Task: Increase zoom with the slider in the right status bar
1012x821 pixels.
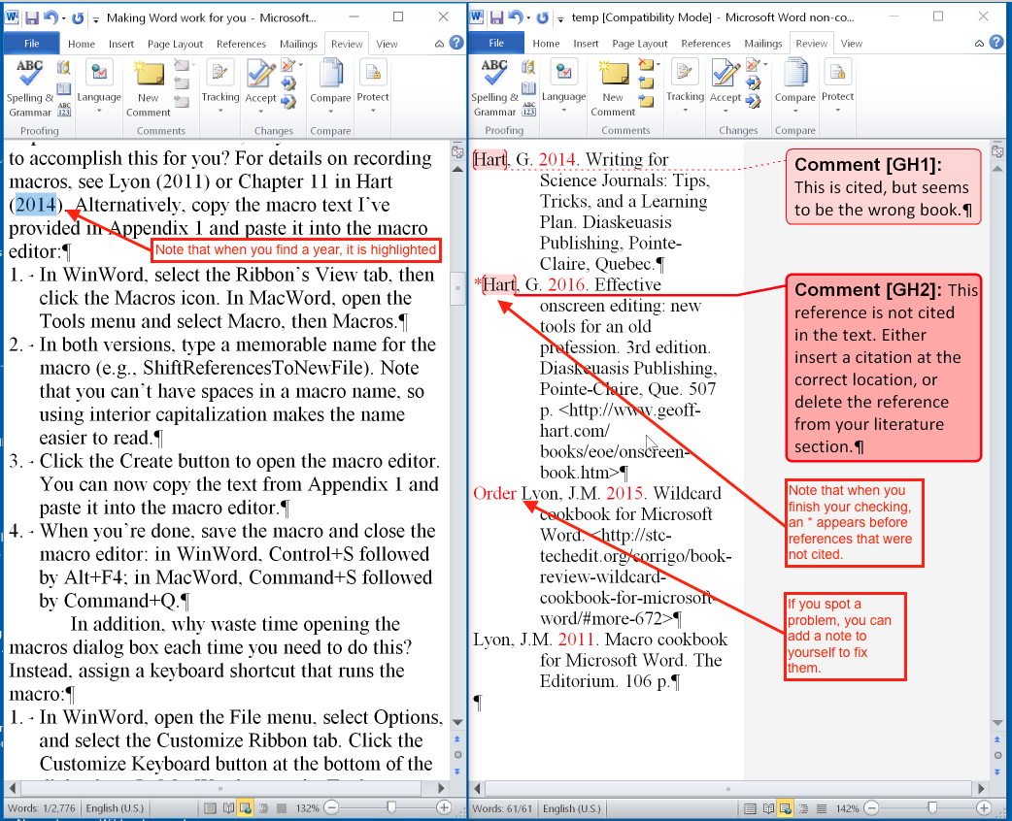Action: click(x=983, y=807)
